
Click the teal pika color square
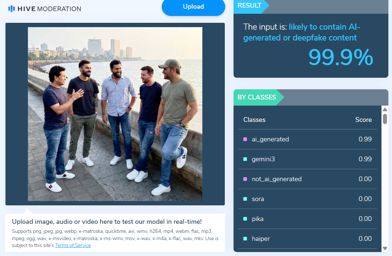[x=245, y=219]
